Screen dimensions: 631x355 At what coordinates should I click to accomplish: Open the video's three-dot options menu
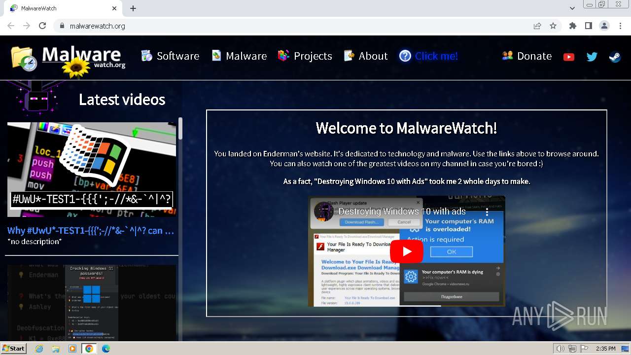tap(487, 212)
